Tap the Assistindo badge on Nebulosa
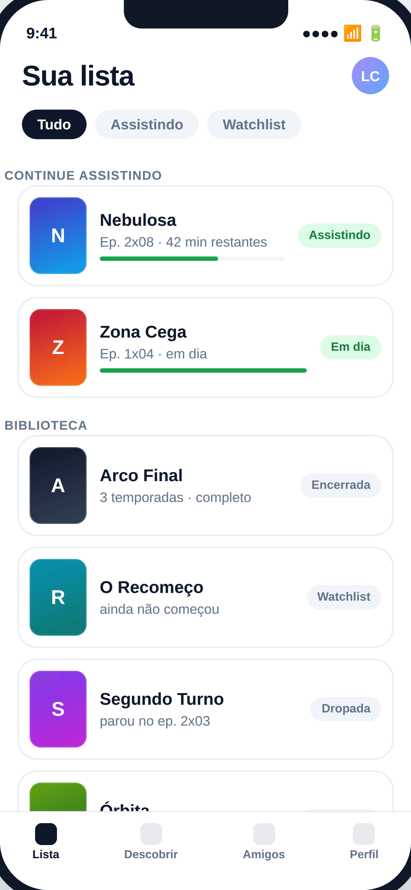 (x=340, y=235)
